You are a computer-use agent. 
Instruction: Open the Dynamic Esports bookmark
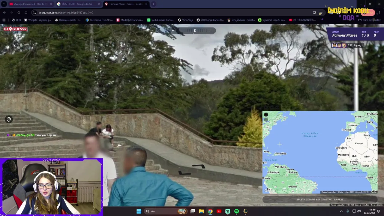272,20
